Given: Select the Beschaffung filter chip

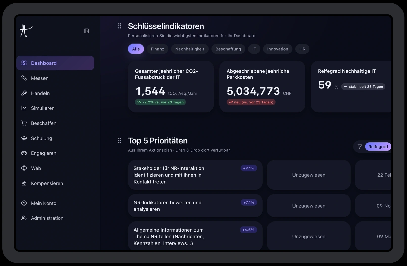Looking at the screenshot, I should point(228,49).
